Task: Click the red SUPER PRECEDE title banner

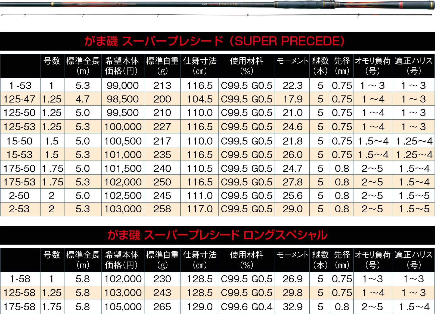Action: [217, 41]
